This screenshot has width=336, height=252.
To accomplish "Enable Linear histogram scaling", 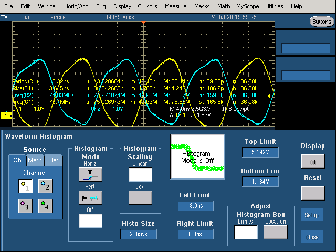I will (140, 175).
